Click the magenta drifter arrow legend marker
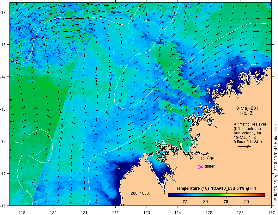This screenshot has height=215, width=278. (x=201, y=167)
